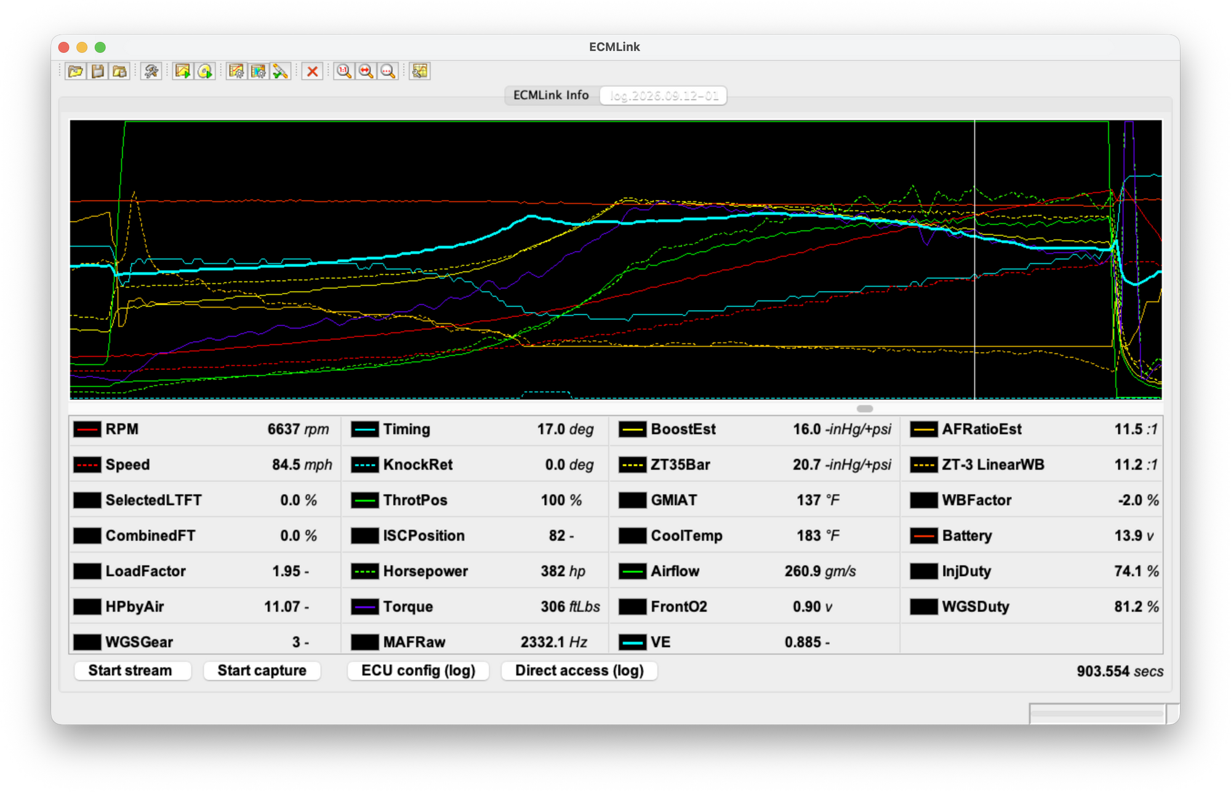Screen dimensions: 1231x792
Task: Click the 1:1 zoom magnifier icon
Action: [344, 71]
